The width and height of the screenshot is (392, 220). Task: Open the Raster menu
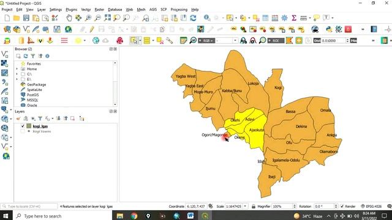99,10
